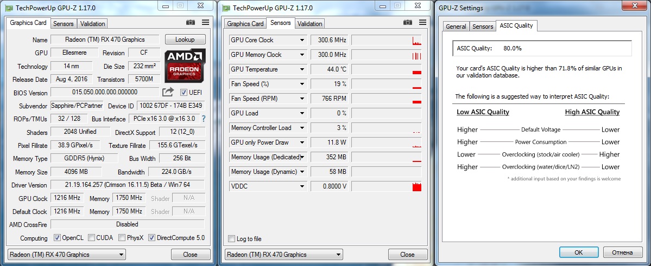
Task: Click Close button in Sensors window
Action: click(408, 255)
